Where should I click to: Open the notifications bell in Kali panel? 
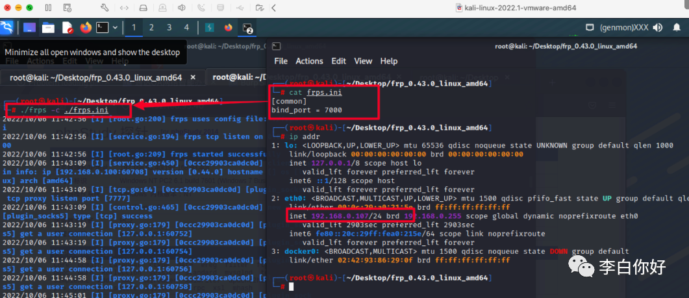tap(677, 28)
